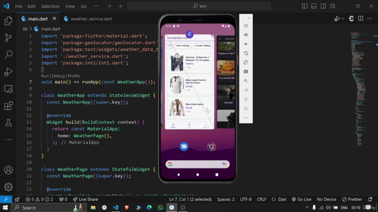Show more menu bar items
This screenshot has width=378, height=212.
coord(96,6)
